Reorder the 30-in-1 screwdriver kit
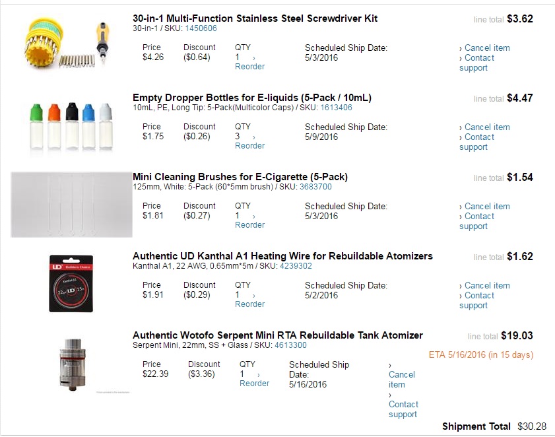Image resolution: width=555 pixels, height=437 pixels. [249, 67]
